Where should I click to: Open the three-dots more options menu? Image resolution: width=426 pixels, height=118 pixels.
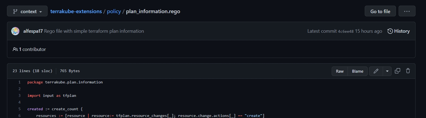(x=407, y=11)
